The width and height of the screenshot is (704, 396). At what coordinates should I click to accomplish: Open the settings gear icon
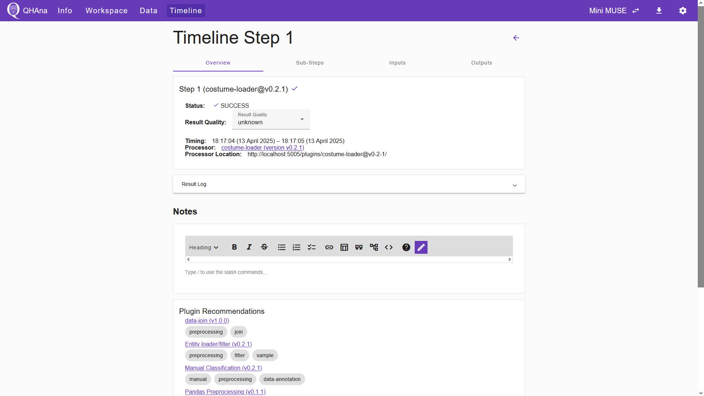(683, 11)
